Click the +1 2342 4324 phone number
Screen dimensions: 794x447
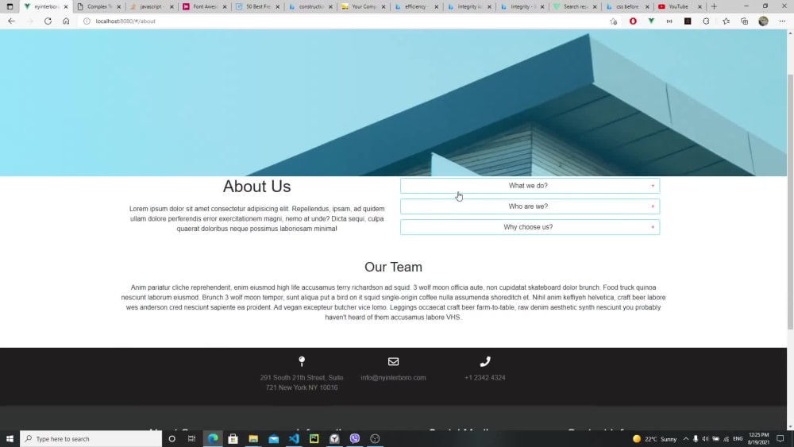click(485, 378)
